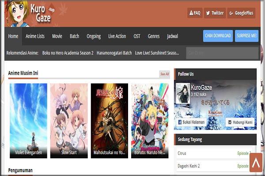Open the Citrus entry in Sedang Tayang
The height and width of the screenshot is (176, 265).
[182, 153]
